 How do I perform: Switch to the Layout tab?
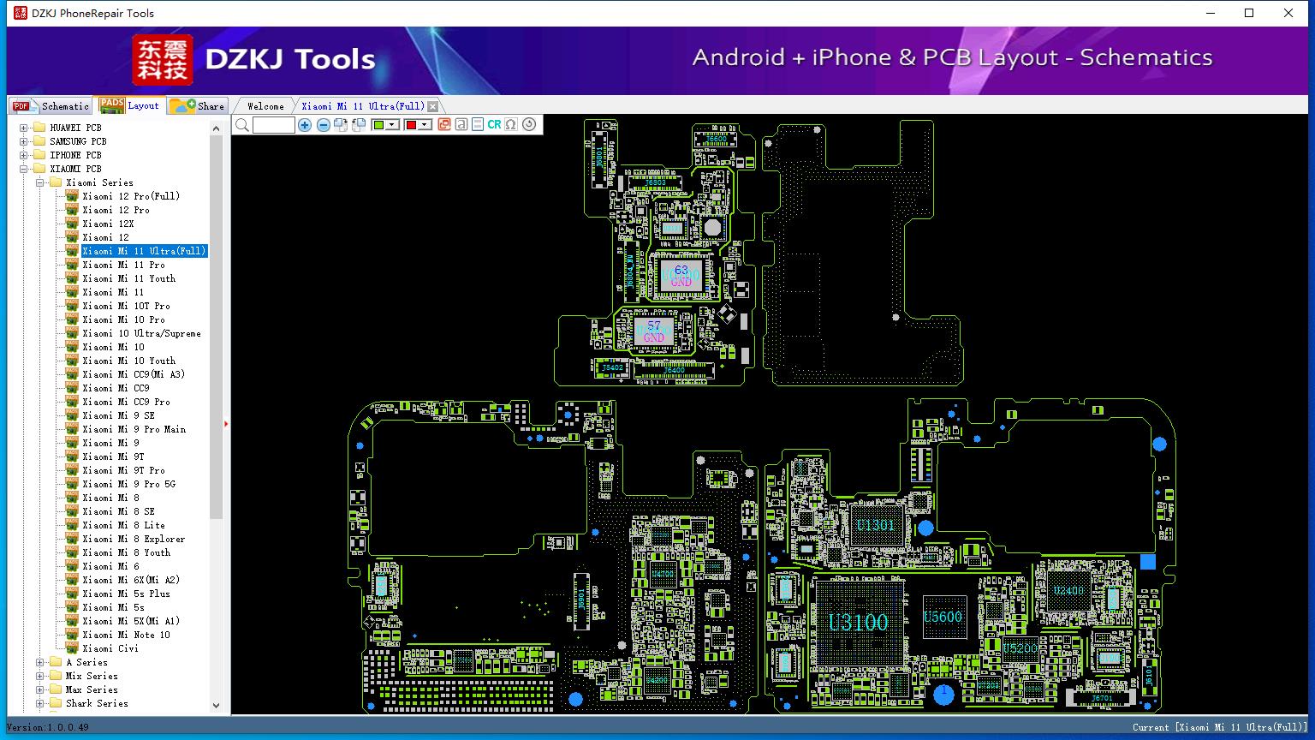click(x=129, y=105)
